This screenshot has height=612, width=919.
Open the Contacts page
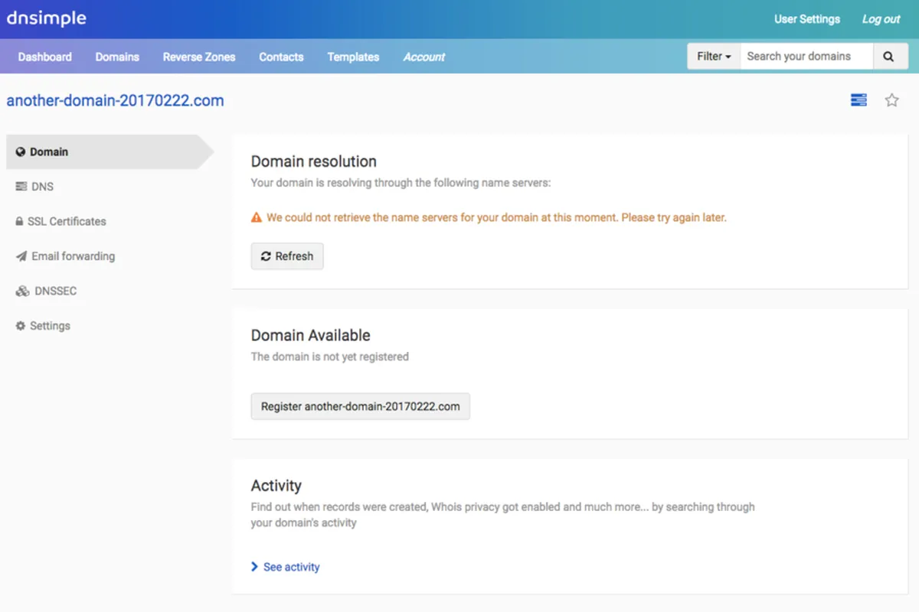pos(281,57)
